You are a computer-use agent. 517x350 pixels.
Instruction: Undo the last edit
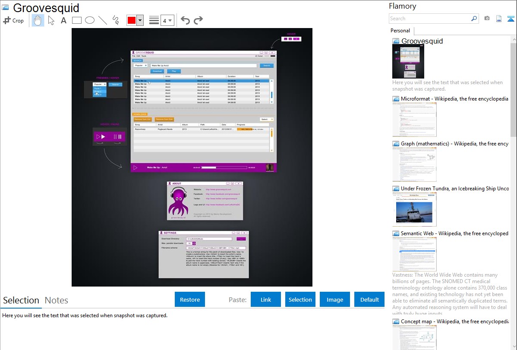[x=185, y=20]
